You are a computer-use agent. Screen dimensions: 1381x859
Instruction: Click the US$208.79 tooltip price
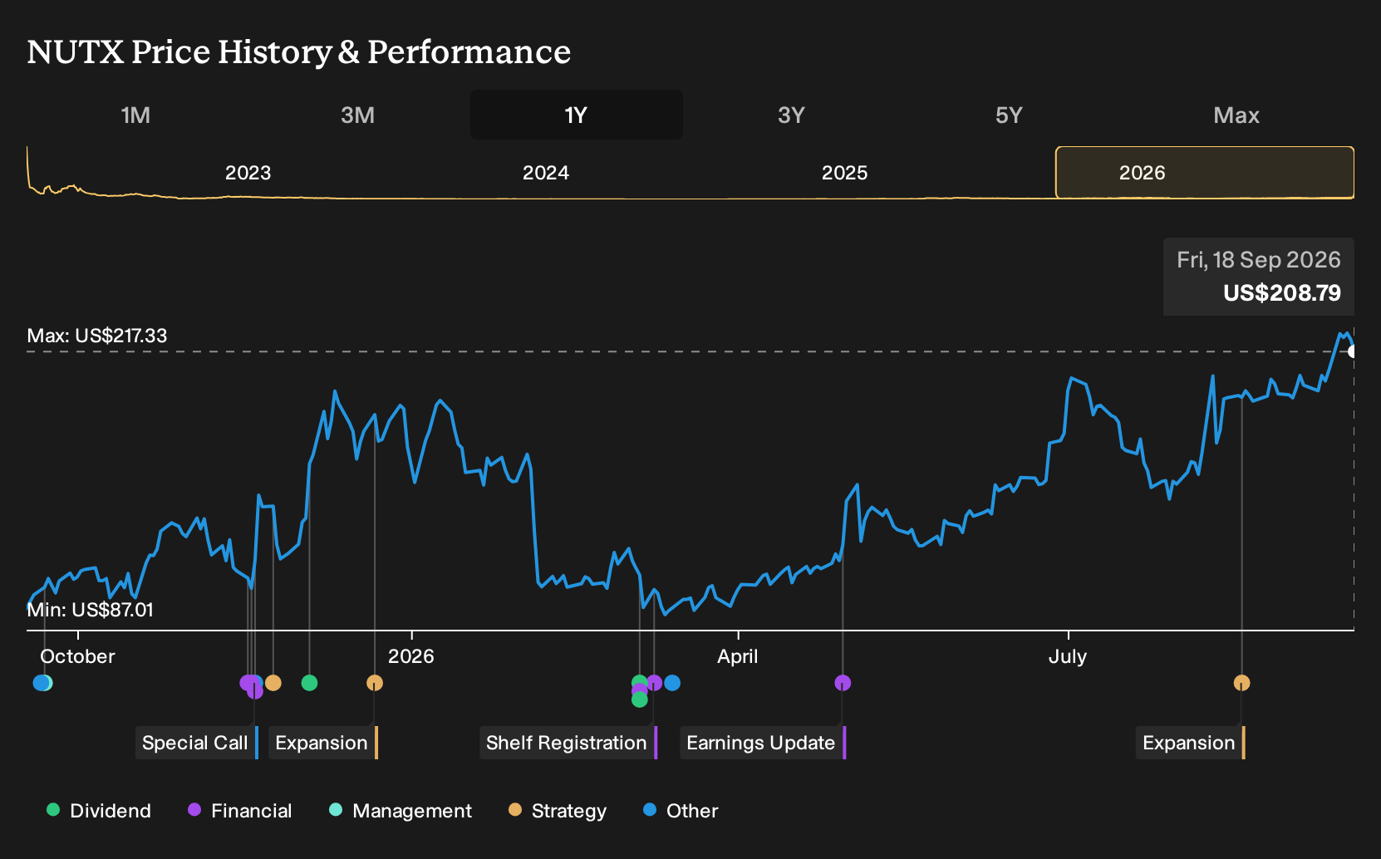click(x=1281, y=293)
